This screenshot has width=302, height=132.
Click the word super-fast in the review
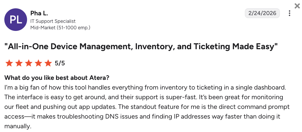(183, 97)
